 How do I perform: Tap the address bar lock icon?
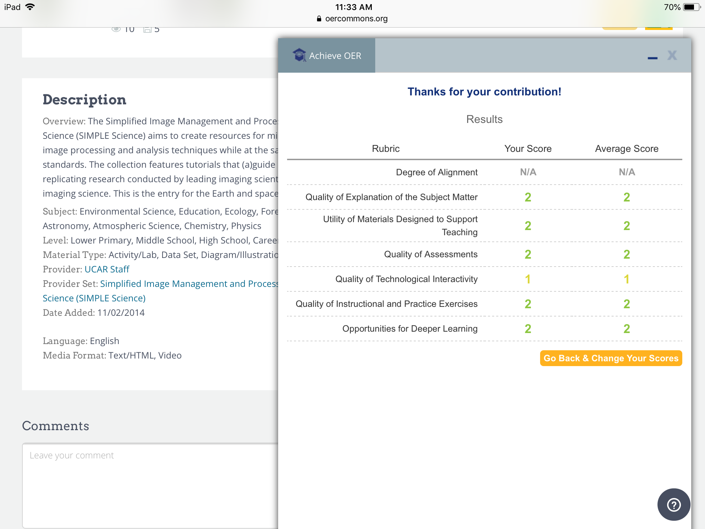tap(319, 19)
